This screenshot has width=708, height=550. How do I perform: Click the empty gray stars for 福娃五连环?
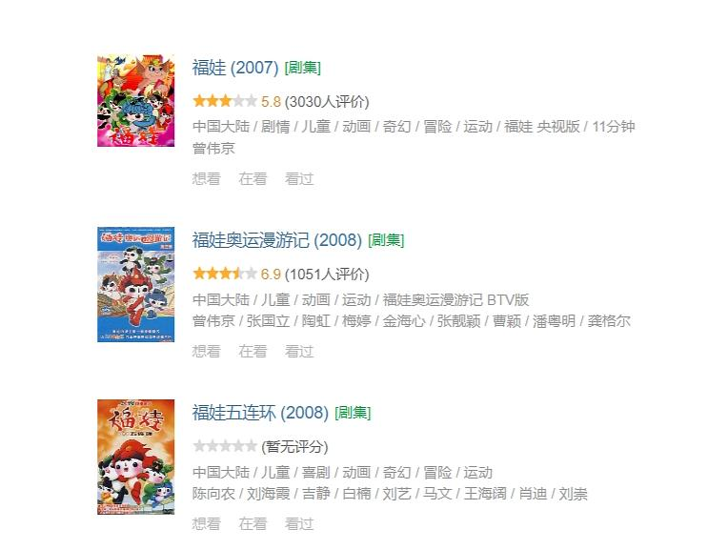click(225, 446)
